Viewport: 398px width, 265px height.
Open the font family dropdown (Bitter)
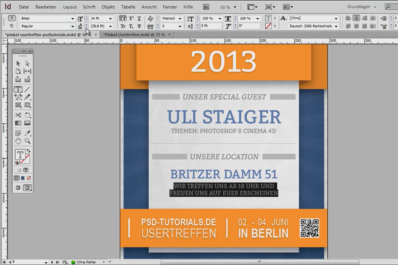73,19
